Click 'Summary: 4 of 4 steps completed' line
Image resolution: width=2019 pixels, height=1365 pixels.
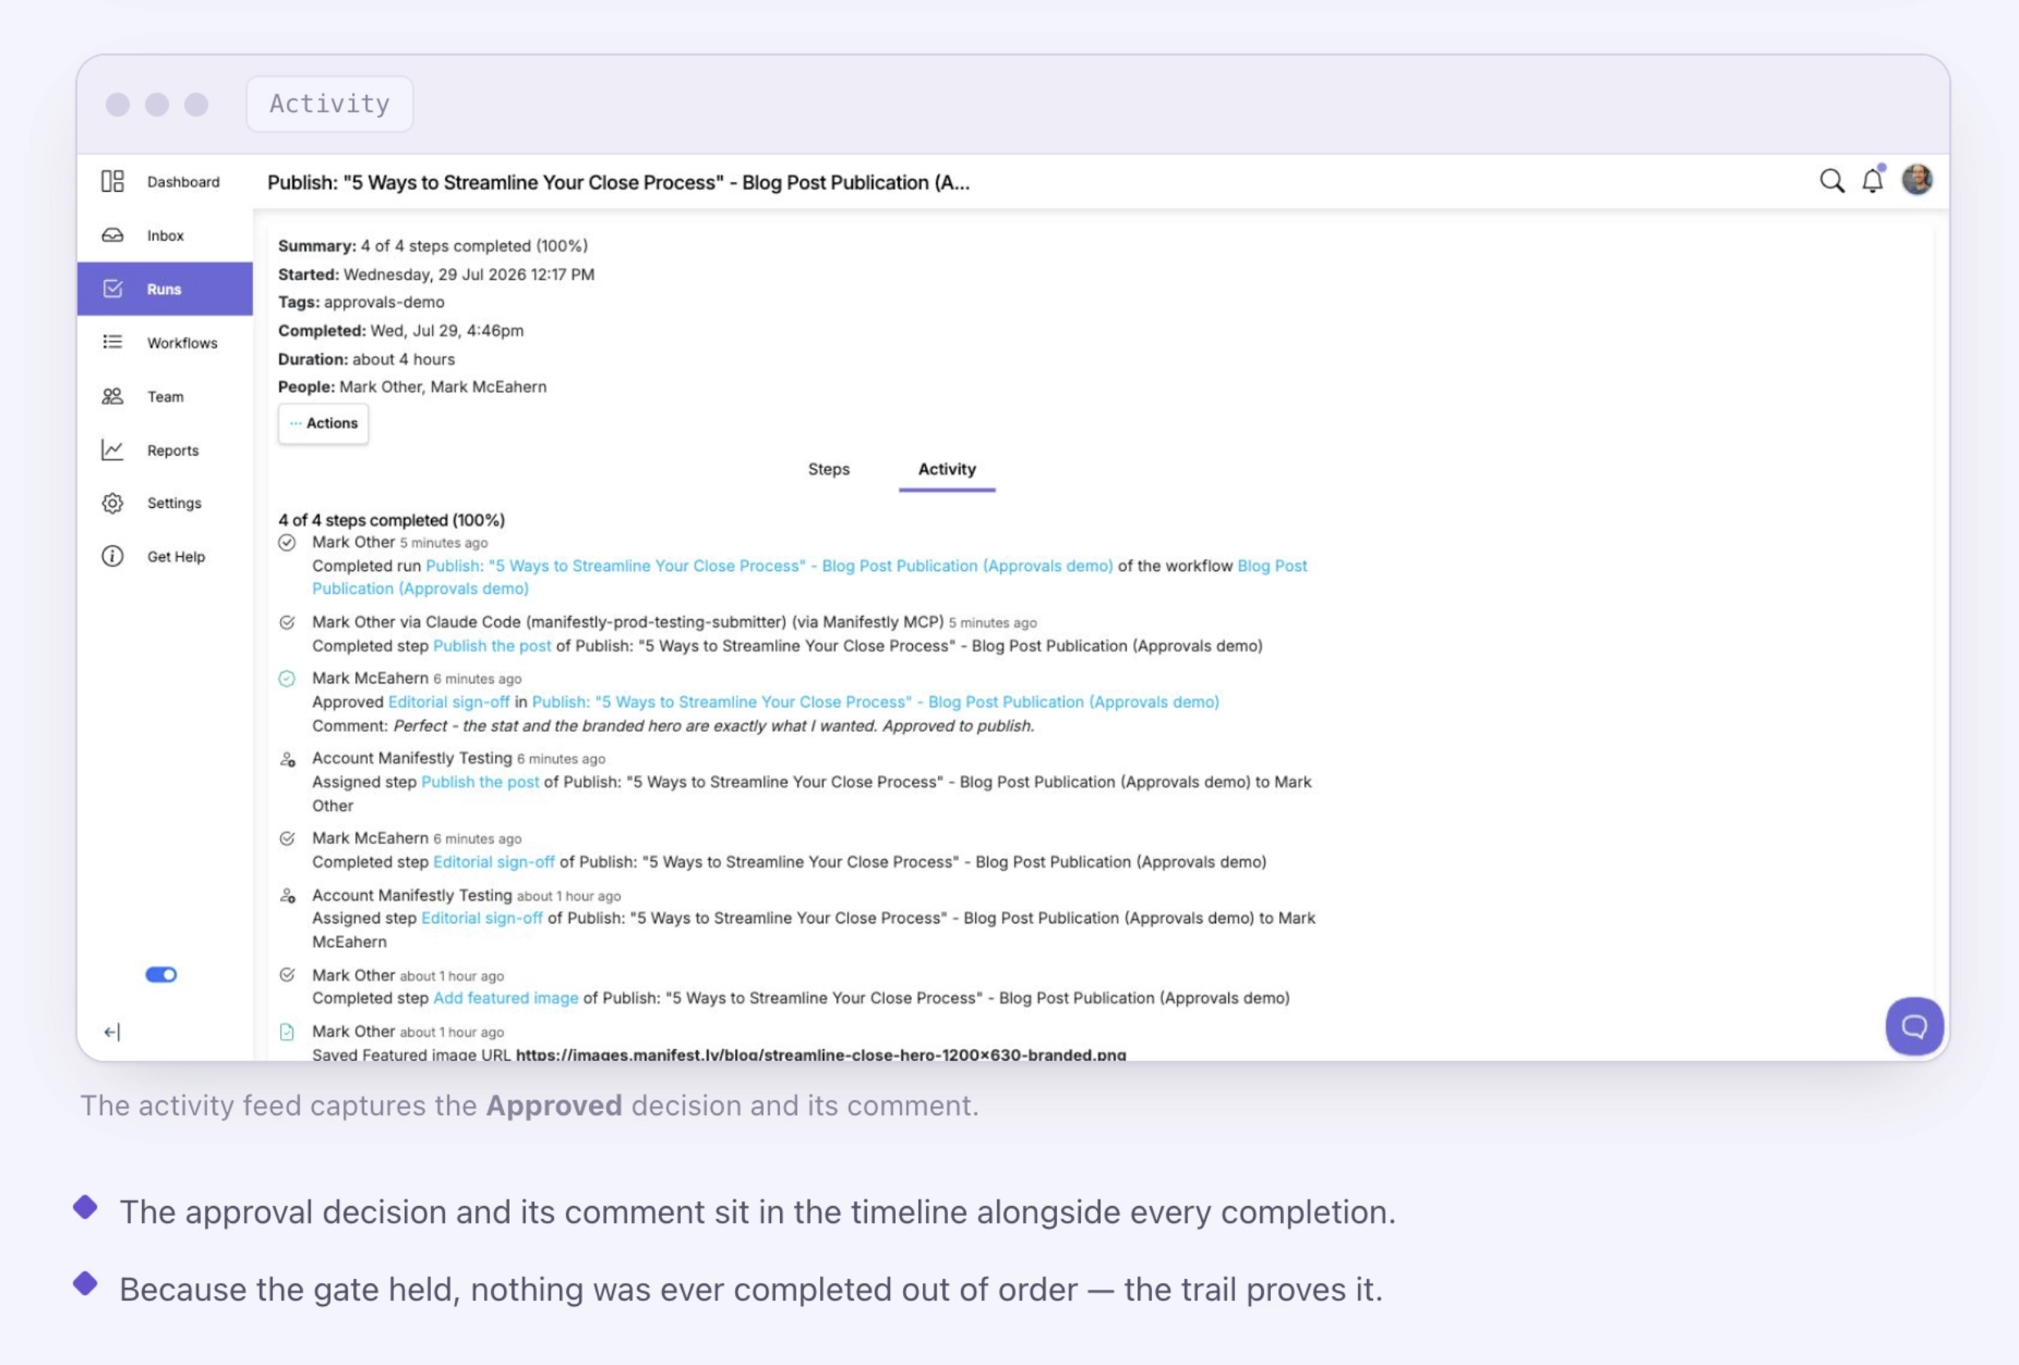(433, 246)
